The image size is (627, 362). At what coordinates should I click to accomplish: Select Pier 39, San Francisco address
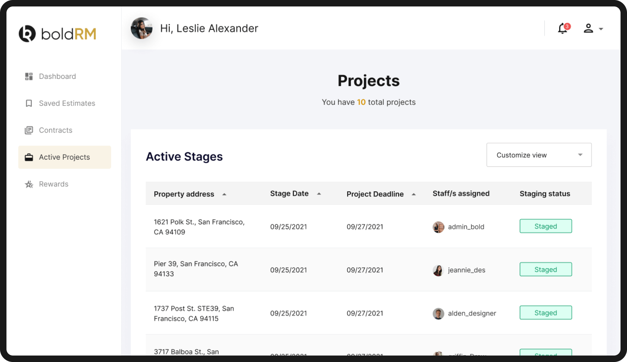coord(196,269)
